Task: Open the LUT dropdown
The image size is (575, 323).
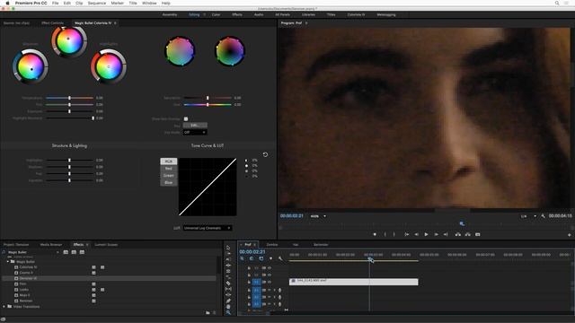Action: [x=208, y=228]
